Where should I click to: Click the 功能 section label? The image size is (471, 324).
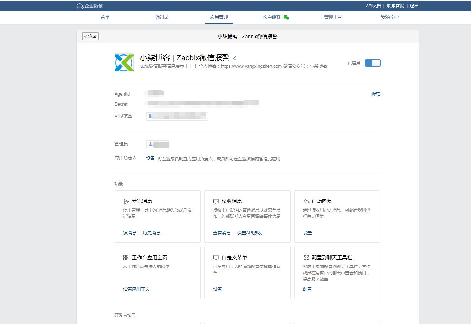[119, 184]
